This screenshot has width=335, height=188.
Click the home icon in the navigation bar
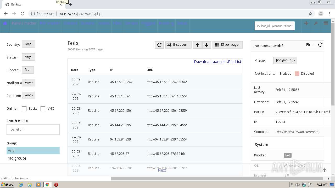click(x=5, y=23)
